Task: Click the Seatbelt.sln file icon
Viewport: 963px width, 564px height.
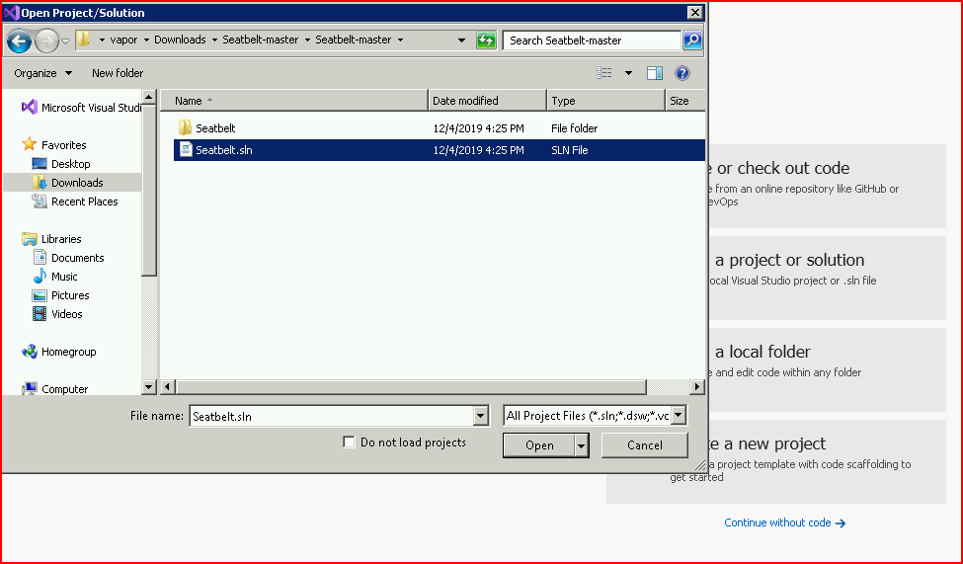Action: (x=186, y=150)
